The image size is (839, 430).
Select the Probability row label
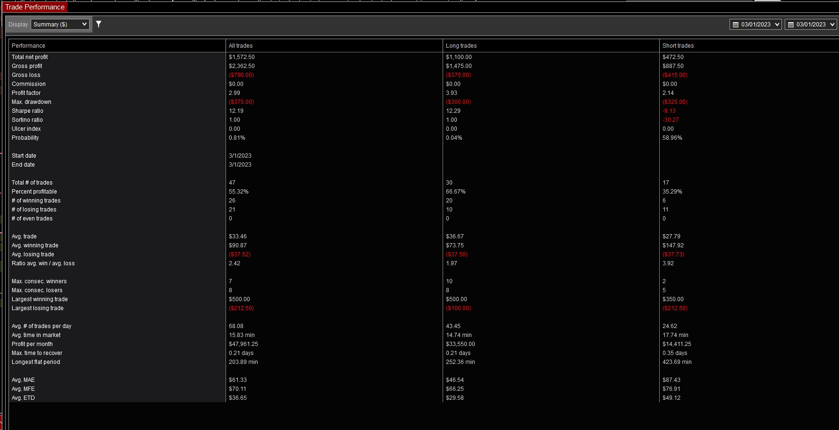tap(25, 138)
